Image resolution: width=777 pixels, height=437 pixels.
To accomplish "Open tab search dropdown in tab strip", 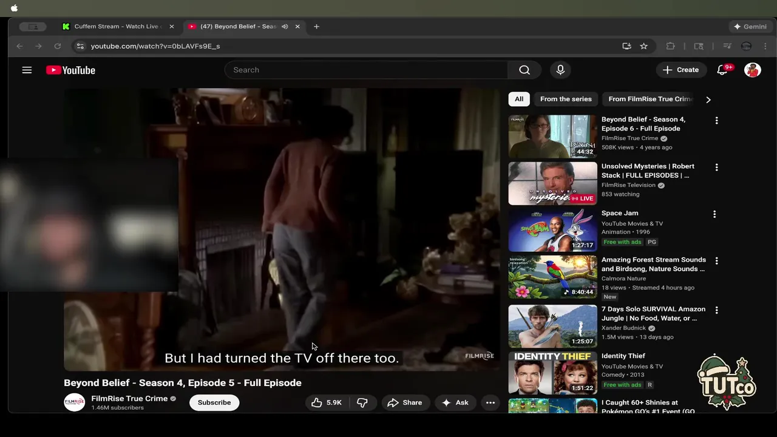I will tap(33, 27).
